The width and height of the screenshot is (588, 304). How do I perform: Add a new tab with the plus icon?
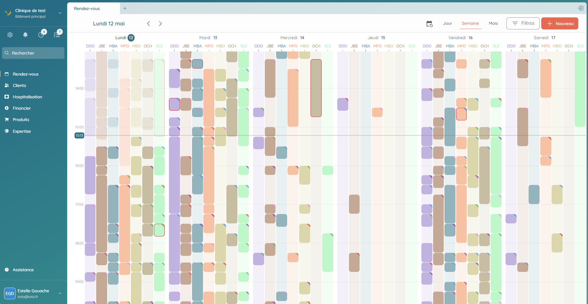(125, 8)
